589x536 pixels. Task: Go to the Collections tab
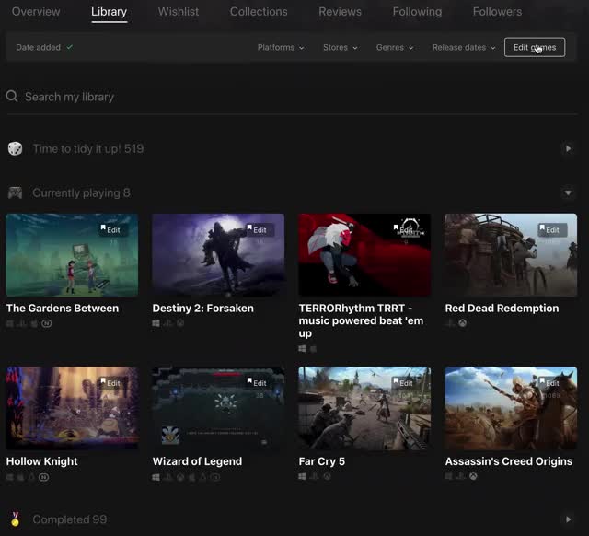[x=259, y=12]
